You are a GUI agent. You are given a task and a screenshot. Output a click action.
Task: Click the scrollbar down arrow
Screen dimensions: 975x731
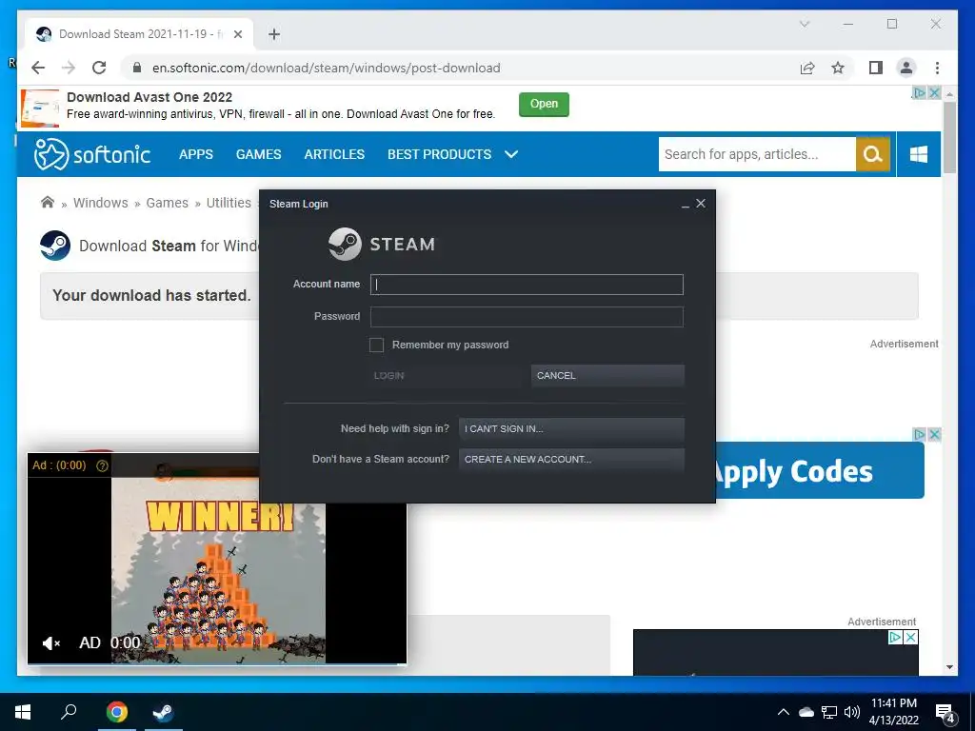click(x=949, y=667)
